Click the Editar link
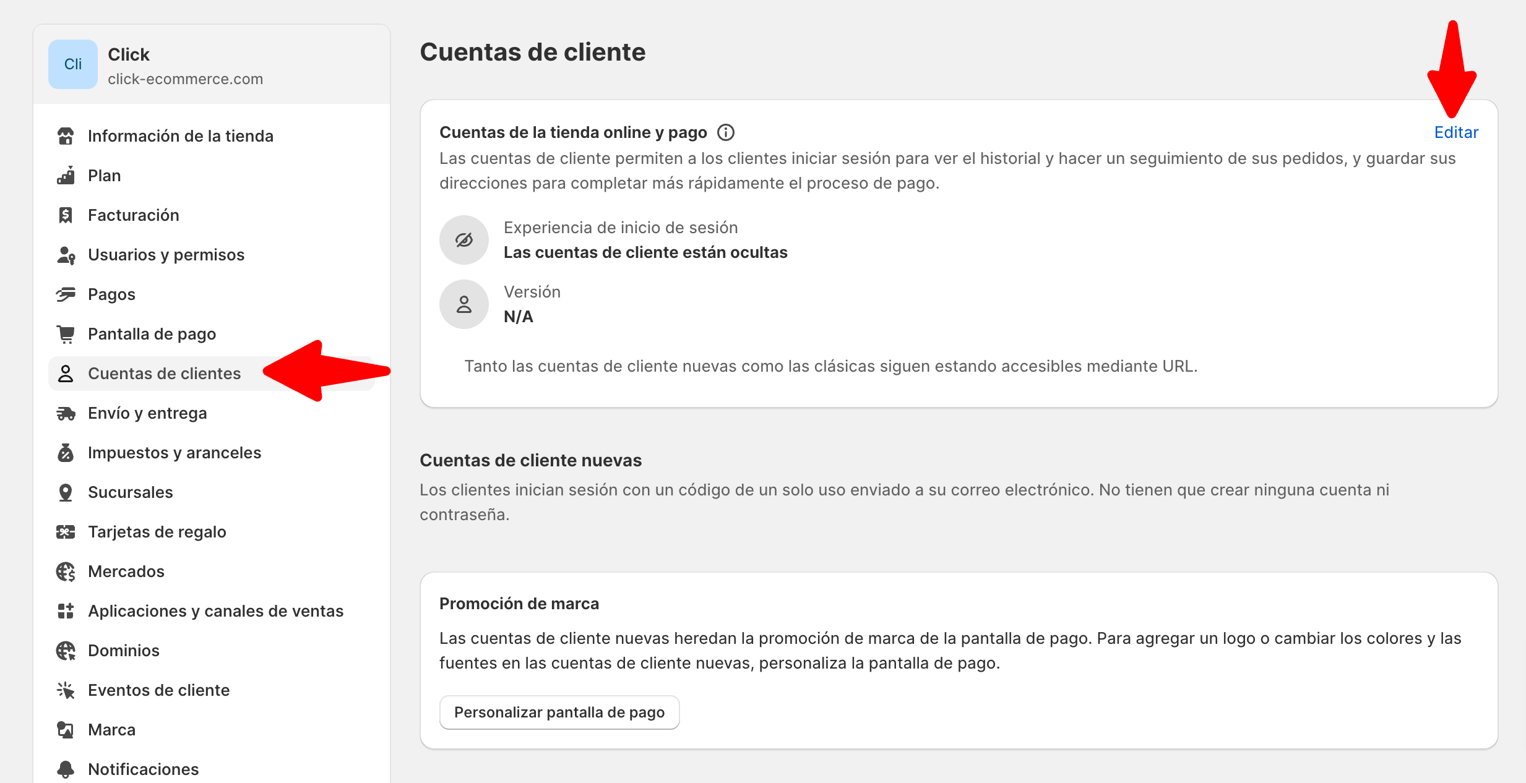This screenshot has width=1526, height=783. coord(1456,132)
